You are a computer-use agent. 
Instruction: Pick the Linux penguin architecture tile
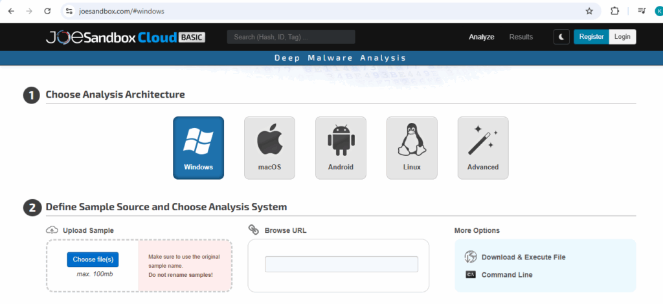412,147
